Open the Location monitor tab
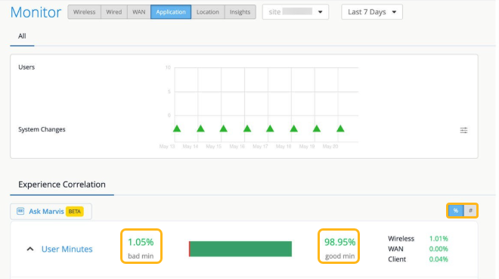 [x=208, y=12]
